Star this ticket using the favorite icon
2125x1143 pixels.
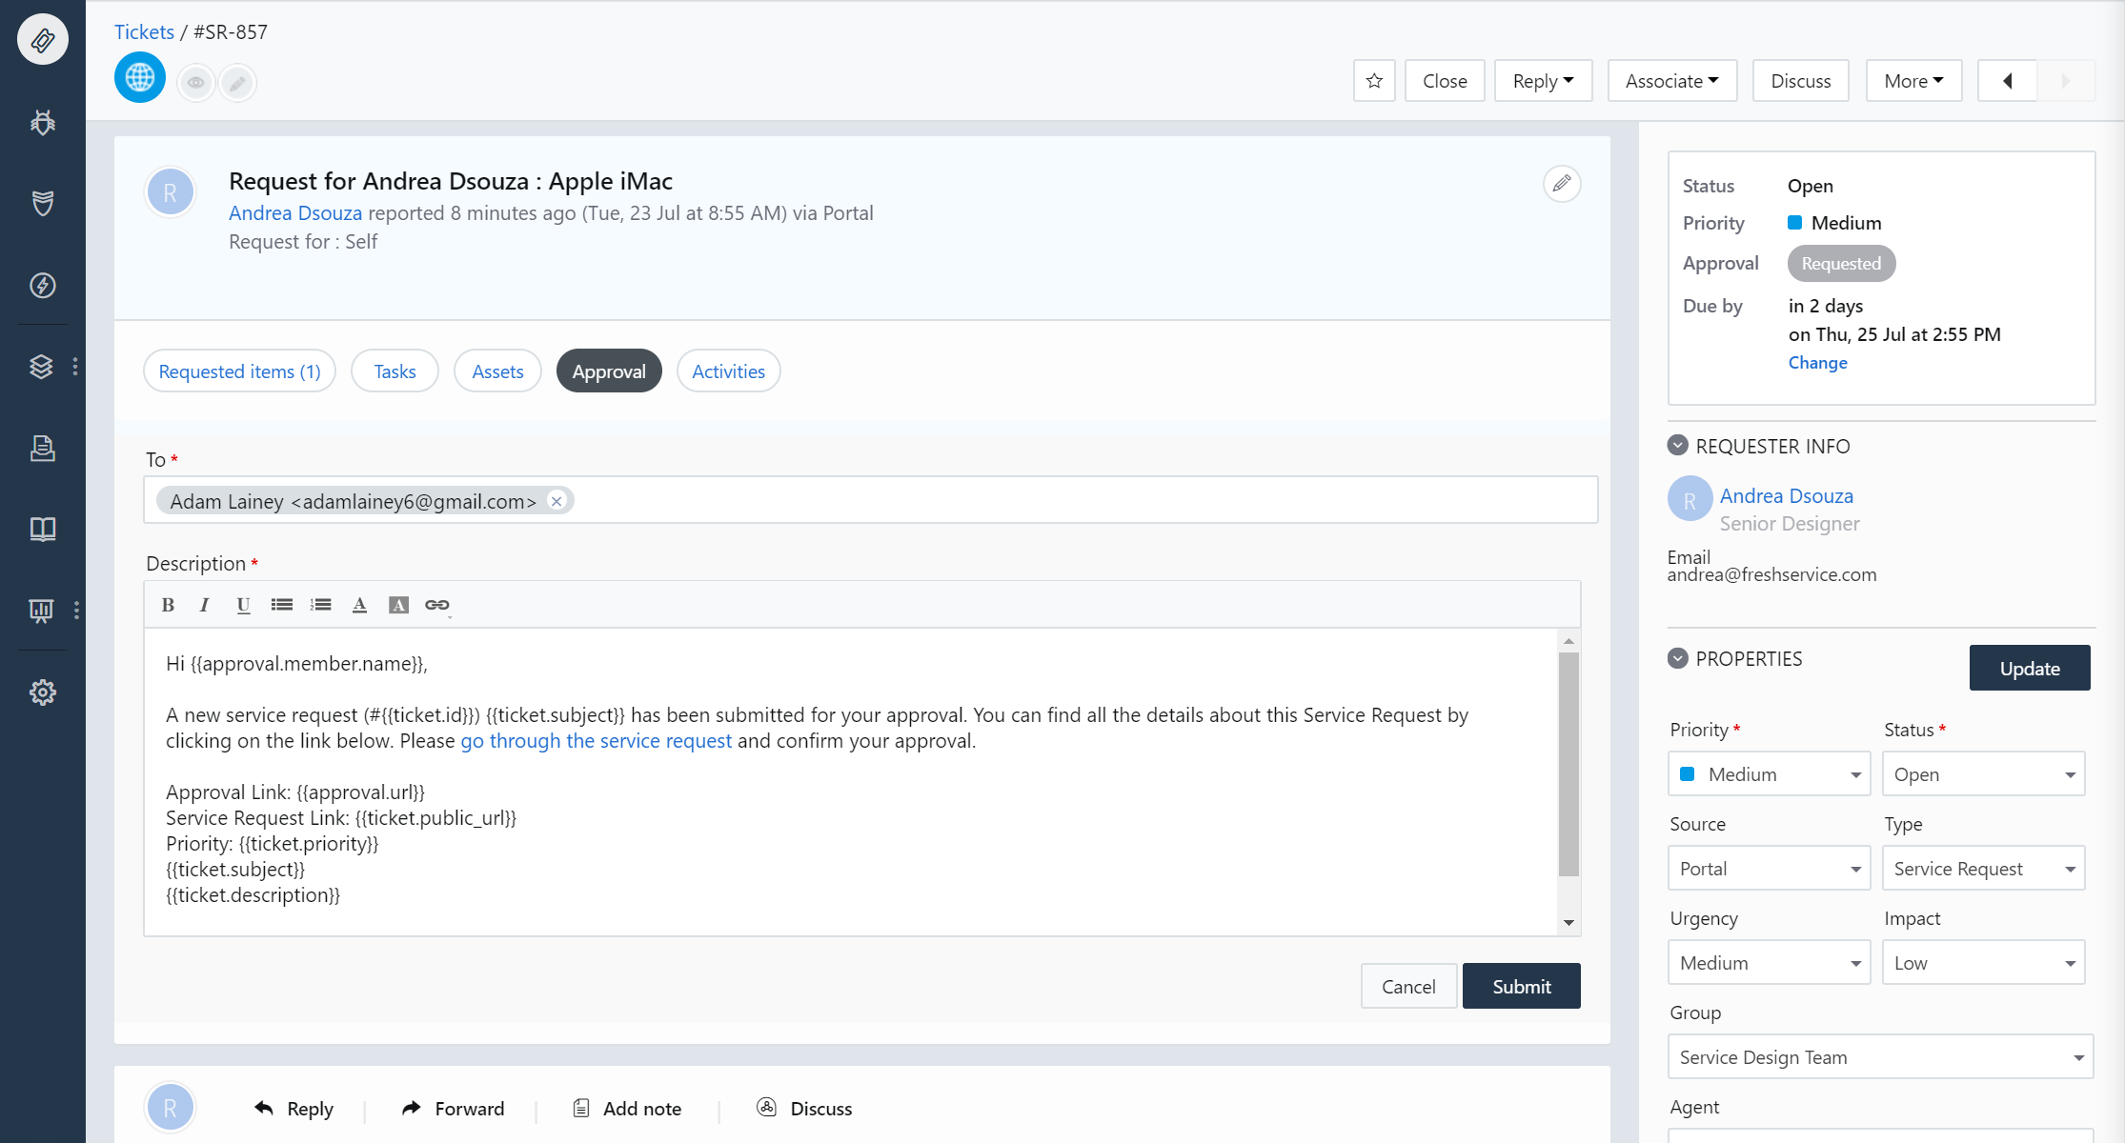point(1373,80)
